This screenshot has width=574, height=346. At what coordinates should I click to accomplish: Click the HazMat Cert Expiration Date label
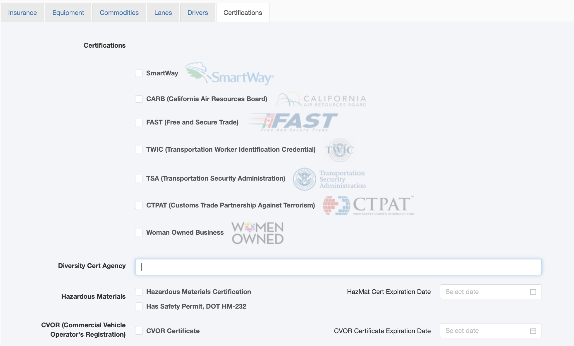pos(389,292)
